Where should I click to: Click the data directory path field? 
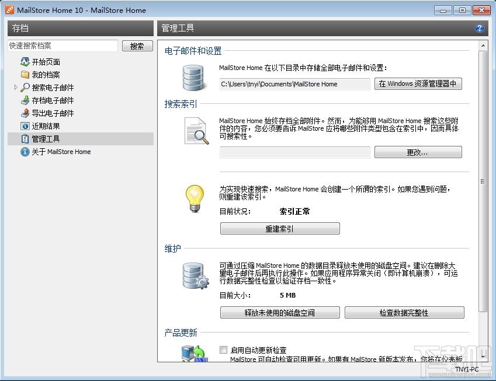(x=295, y=84)
